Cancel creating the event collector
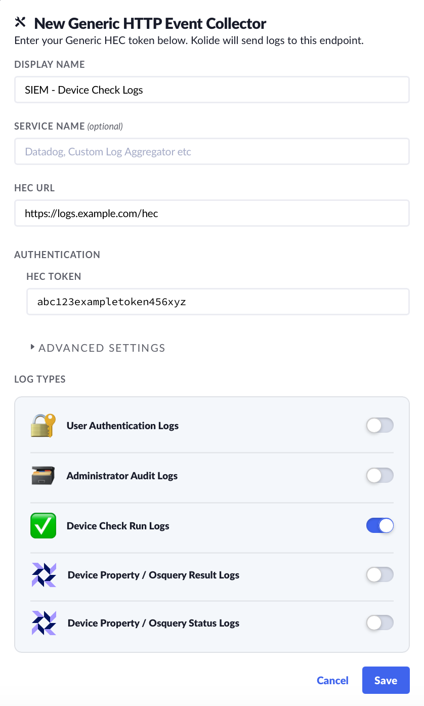 point(332,681)
